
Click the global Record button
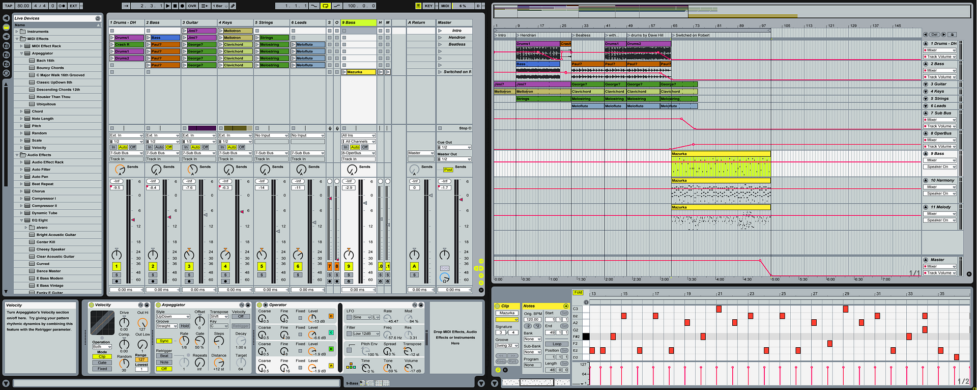182,6
